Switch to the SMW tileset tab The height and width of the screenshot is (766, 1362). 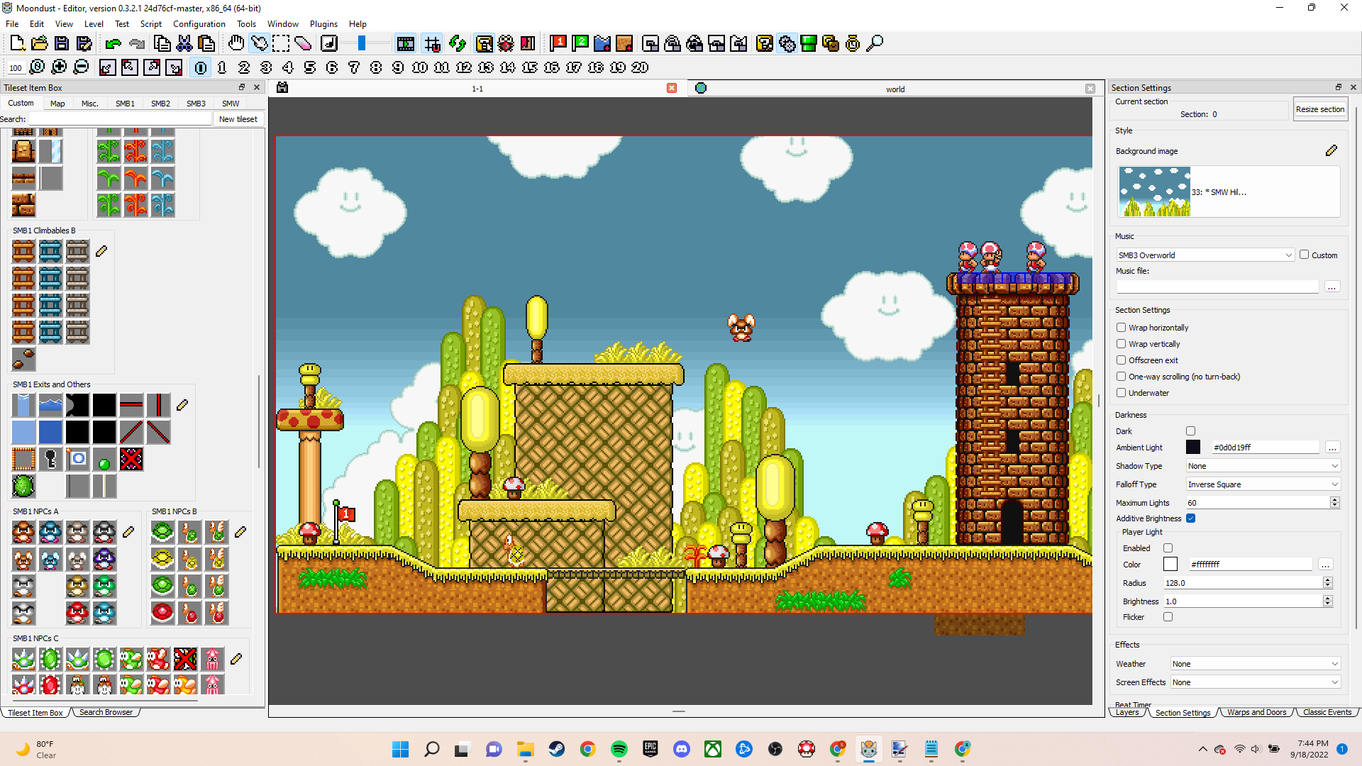coord(231,104)
